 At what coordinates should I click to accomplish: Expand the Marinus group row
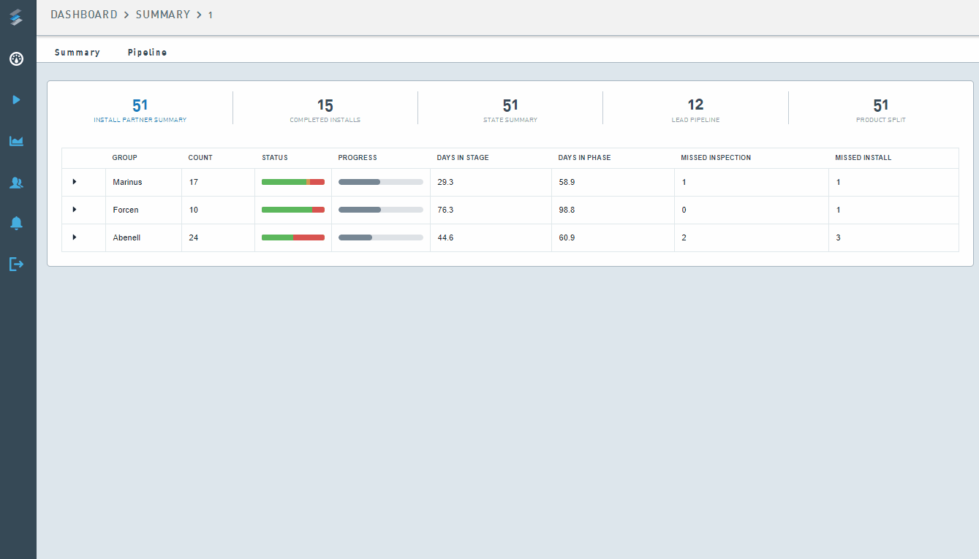click(x=75, y=182)
